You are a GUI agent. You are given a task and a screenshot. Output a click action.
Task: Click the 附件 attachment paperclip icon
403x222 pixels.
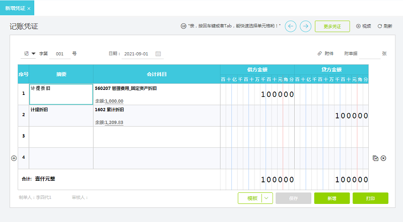coord(319,53)
